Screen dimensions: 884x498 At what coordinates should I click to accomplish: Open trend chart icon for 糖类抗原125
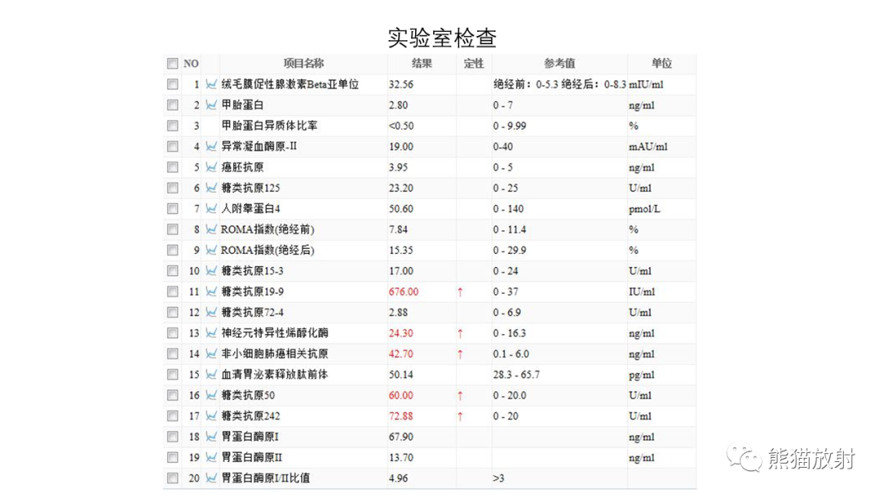click(x=211, y=188)
